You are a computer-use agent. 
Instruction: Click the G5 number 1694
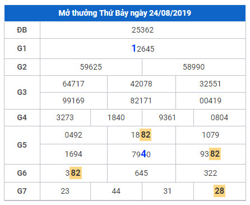coord(73,154)
